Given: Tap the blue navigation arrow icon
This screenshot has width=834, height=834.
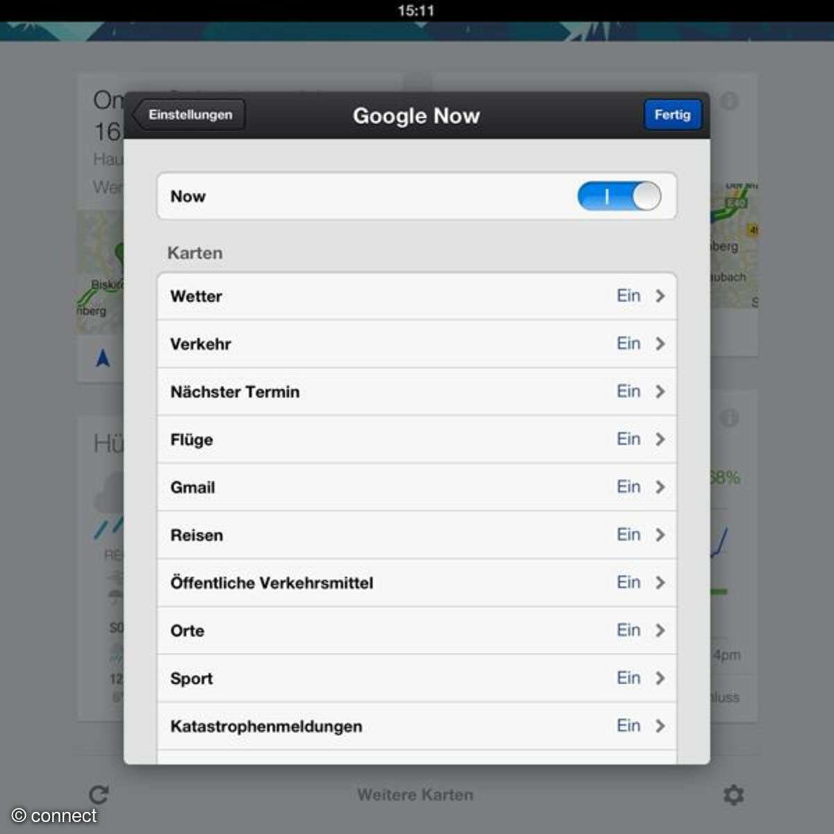Looking at the screenshot, I should 103,358.
